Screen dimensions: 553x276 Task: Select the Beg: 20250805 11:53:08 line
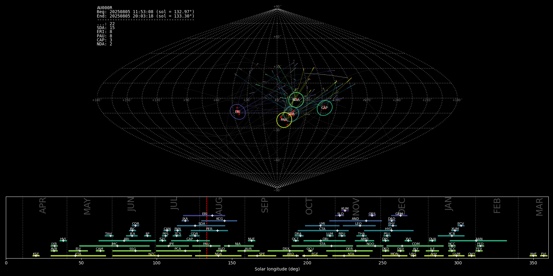146,12
